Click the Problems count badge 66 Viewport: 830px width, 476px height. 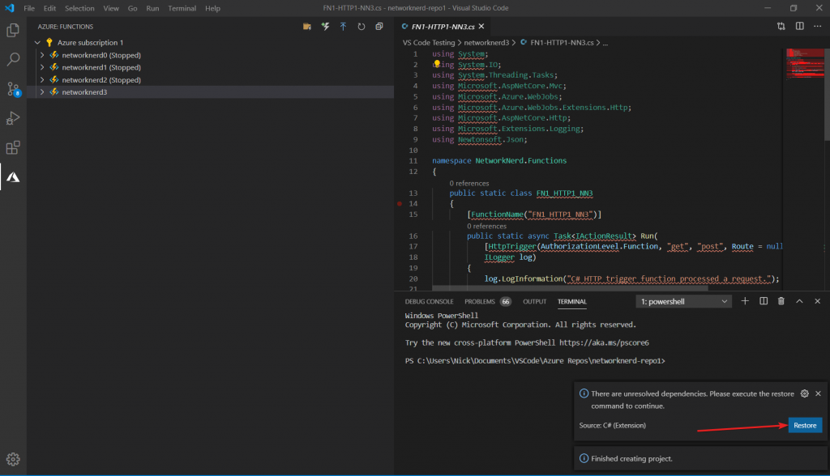[x=506, y=301]
